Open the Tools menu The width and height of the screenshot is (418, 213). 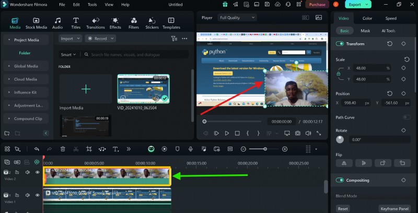[92, 4]
